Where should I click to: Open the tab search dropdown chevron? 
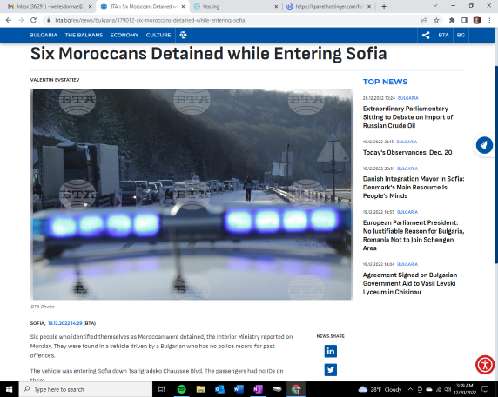click(x=435, y=6)
